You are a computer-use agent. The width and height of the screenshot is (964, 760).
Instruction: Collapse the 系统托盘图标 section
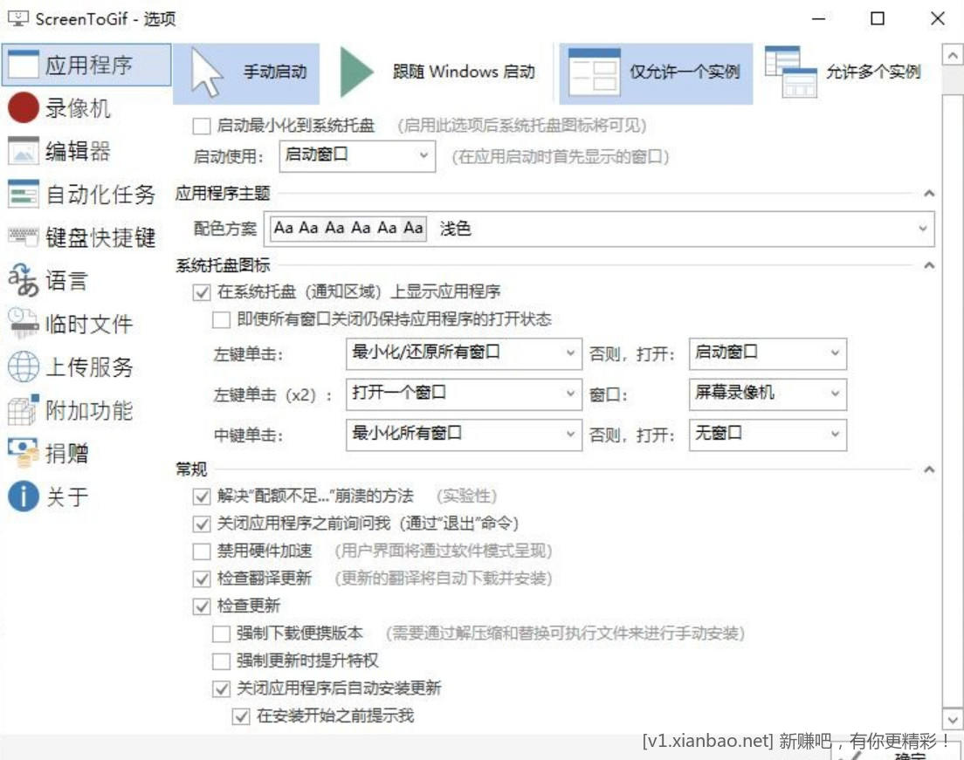tap(929, 265)
